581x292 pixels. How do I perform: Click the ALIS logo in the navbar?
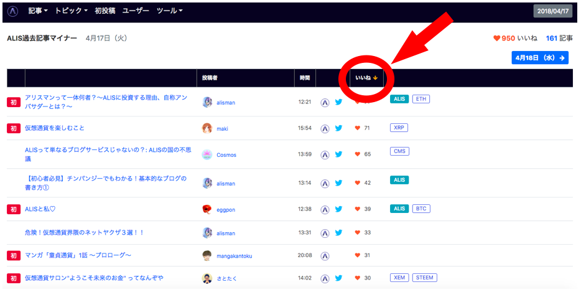(13, 11)
